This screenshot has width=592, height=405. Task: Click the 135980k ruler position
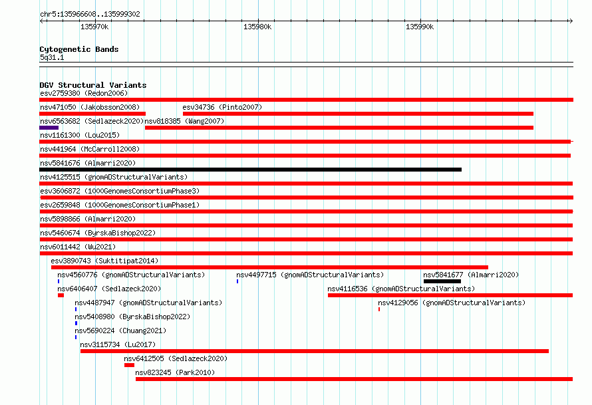tap(257, 27)
